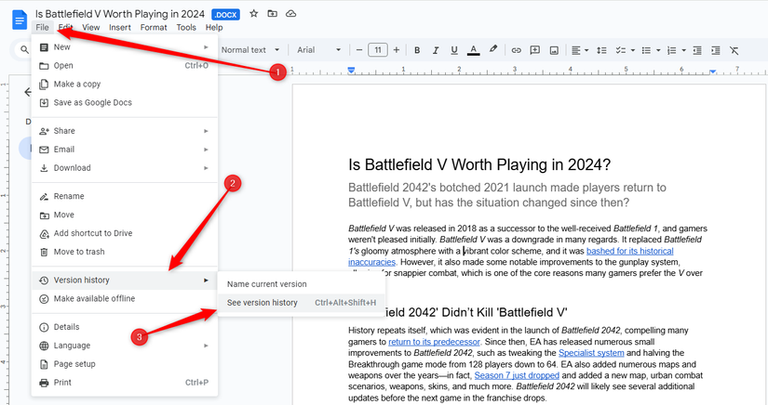Screen dimensions: 768x405
Task: Expand the New submenu
Action: (125, 46)
